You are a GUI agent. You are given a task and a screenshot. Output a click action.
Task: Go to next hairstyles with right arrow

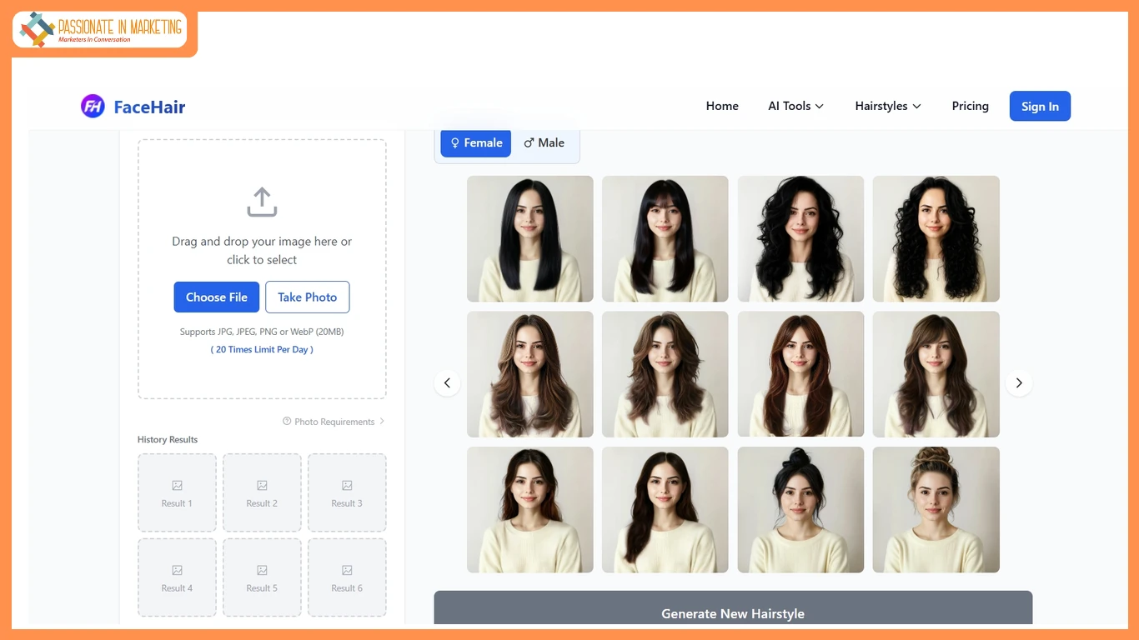pos(1019,382)
